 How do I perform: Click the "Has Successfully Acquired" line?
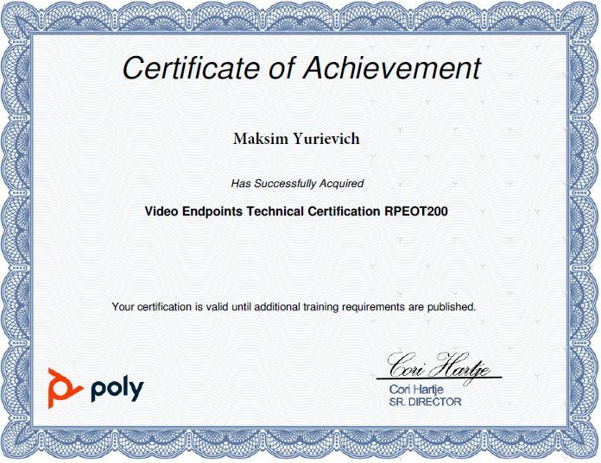click(297, 183)
